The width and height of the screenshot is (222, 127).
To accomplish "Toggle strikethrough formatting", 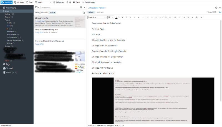I will [135, 17].
